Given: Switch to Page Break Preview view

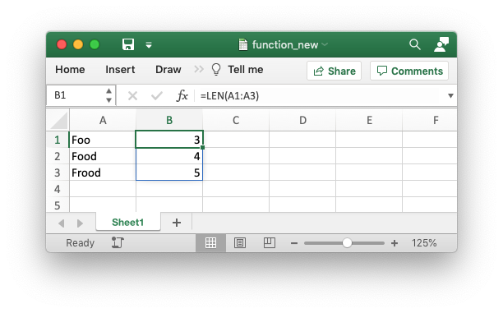Looking at the screenshot, I should 269,243.
